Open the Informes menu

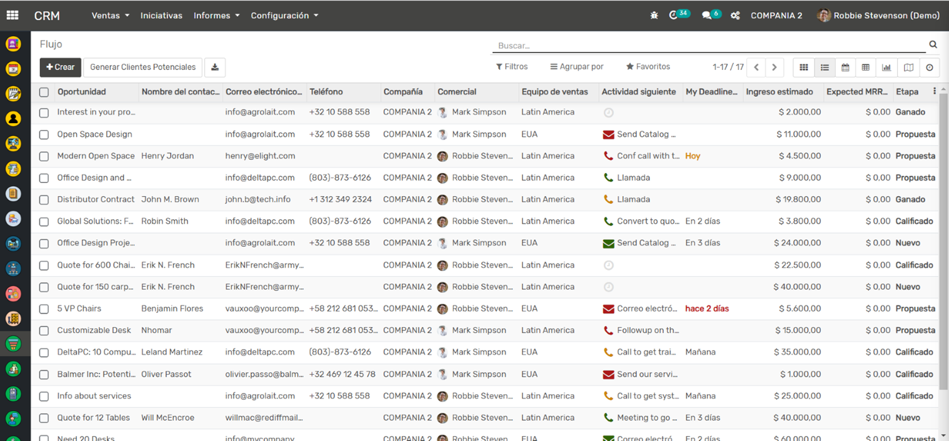[x=216, y=16]
